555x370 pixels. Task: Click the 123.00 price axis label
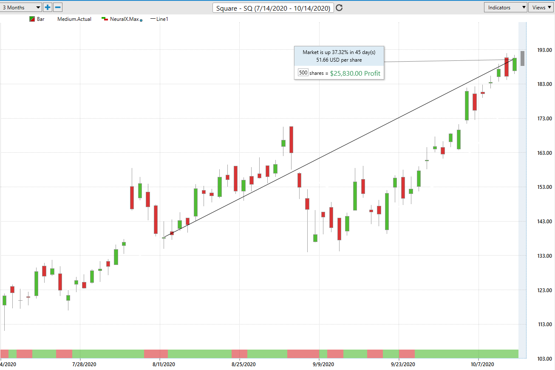pyautogui.click(x=544, y=290)
